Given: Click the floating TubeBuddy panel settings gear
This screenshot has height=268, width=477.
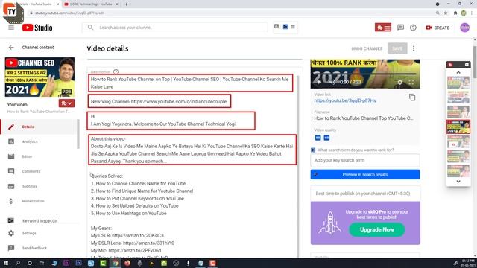Looking at the screenshot, I should click(x=467, y=65).
